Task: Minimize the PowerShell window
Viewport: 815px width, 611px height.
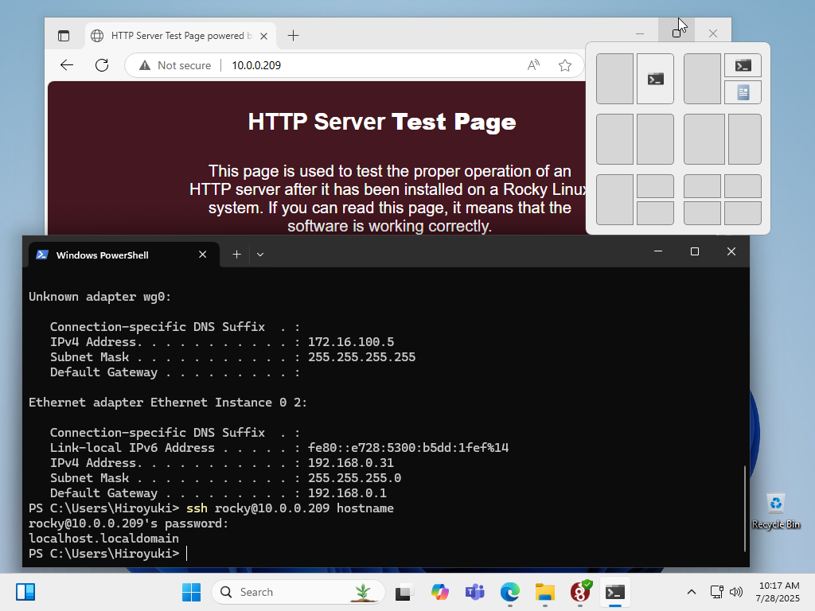Action: click(658, 251)
